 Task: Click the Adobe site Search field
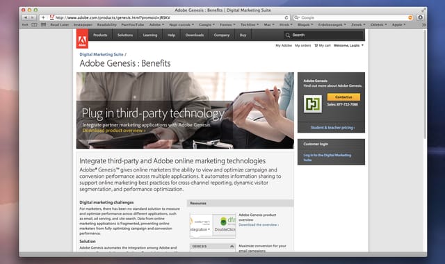click(323, 35)
